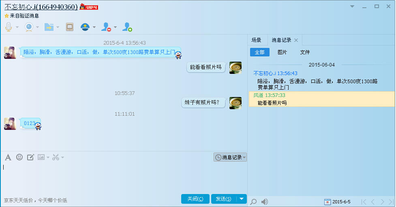The height and width of the screenshot is (207, 396).
Task: Search message history with magnifier icon
Action: [x=253, y=202]
